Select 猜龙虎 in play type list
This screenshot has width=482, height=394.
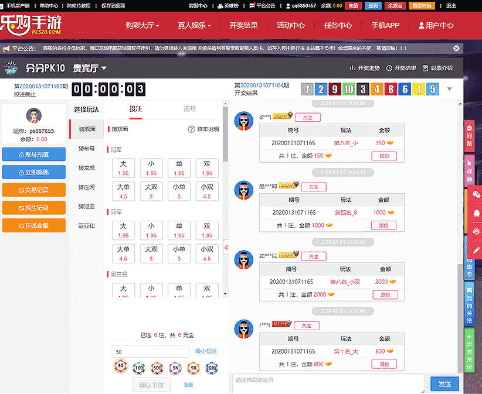click(x=86, y=168)
